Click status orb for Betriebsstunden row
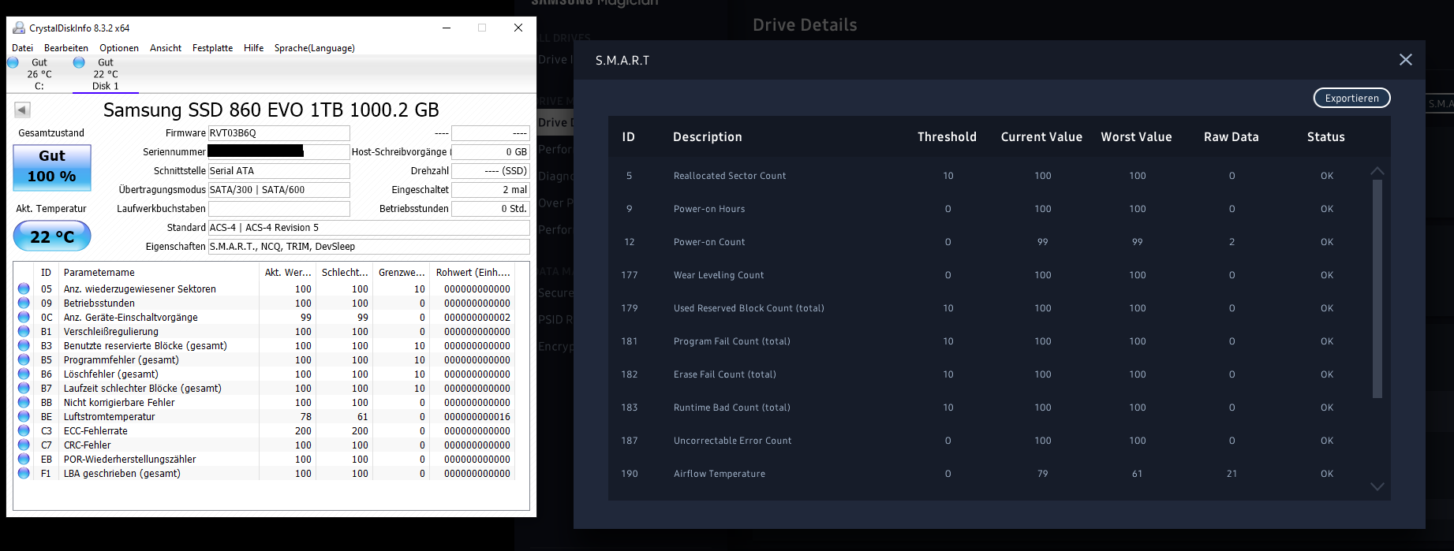 coord(24,303)
